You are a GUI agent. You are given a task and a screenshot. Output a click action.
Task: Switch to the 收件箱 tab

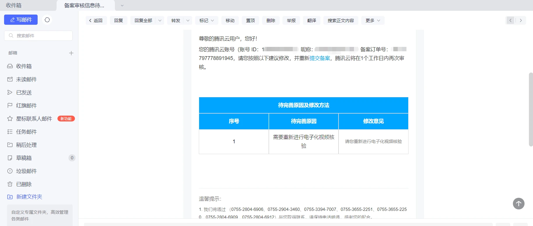pyautogui.click(x=14, y=6)
